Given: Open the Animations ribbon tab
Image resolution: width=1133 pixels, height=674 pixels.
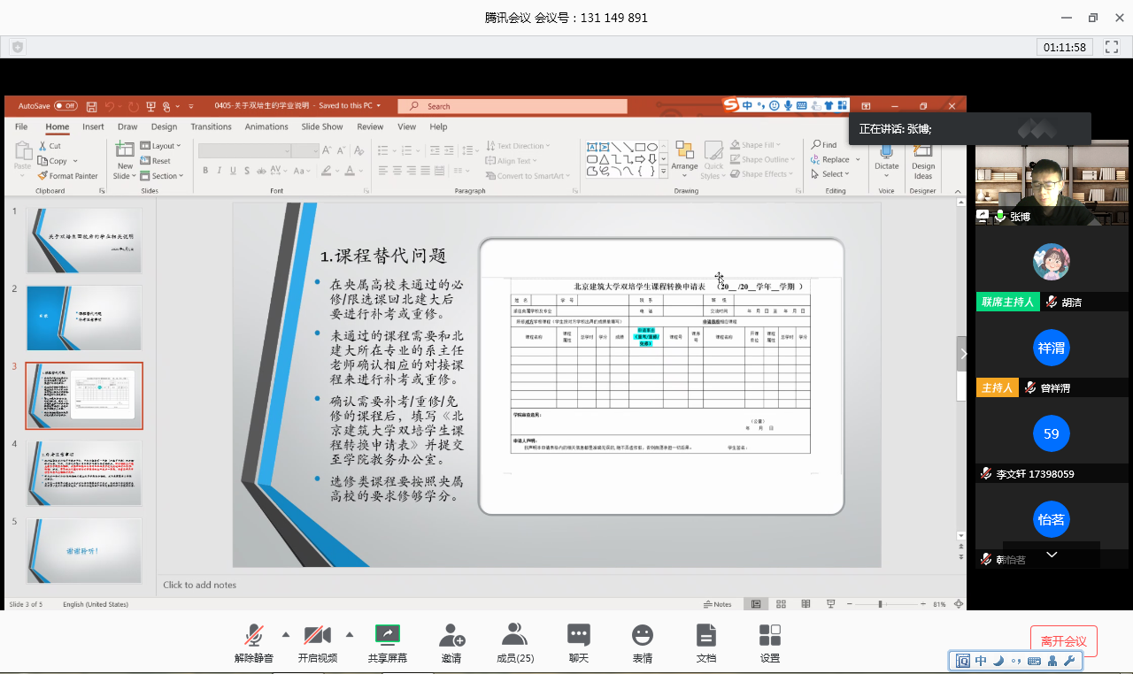Looking at the screenshot, I should (266, 126).
